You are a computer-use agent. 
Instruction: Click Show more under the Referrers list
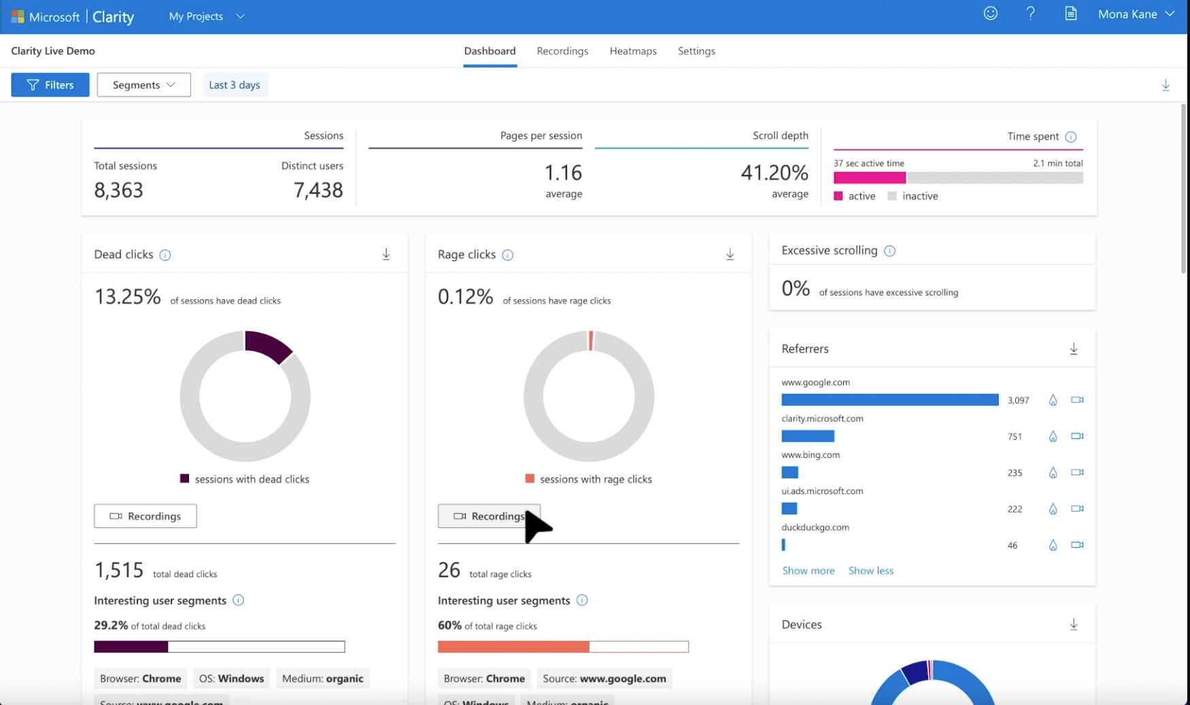click(x=808, y=570)
